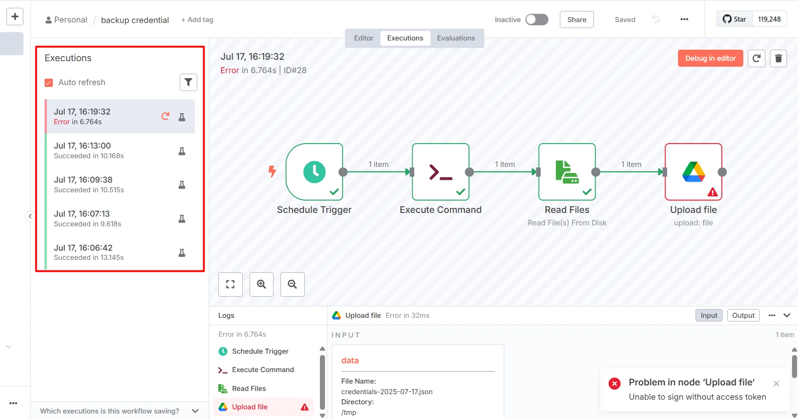Switch log view to Output
The height and width of the screenshot is (419, 798).
pos(743,316)
